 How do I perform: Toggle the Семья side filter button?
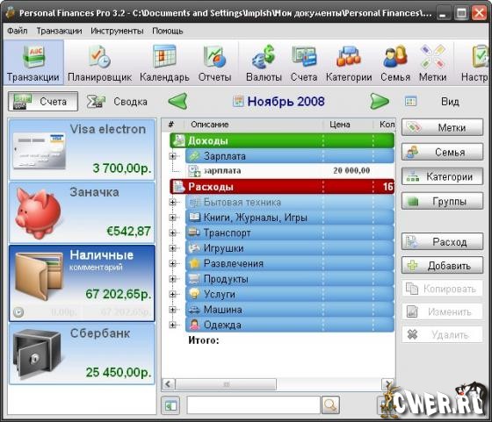442,152
